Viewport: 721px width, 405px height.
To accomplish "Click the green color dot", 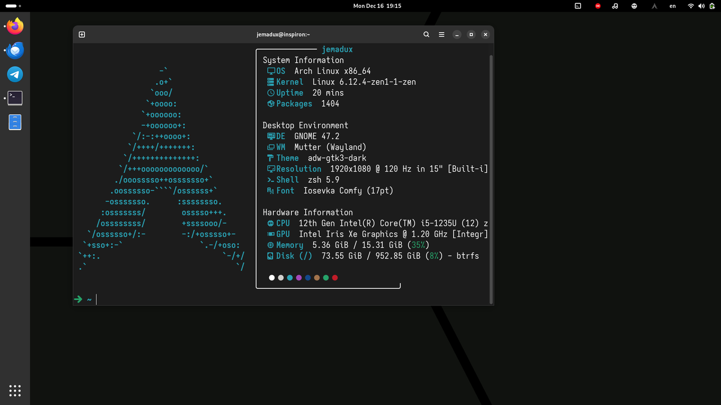I will coord(326,277).
